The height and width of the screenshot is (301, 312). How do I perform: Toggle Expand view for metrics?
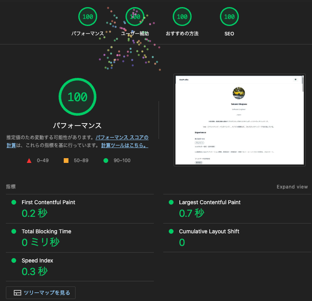[x=292, y=187]
